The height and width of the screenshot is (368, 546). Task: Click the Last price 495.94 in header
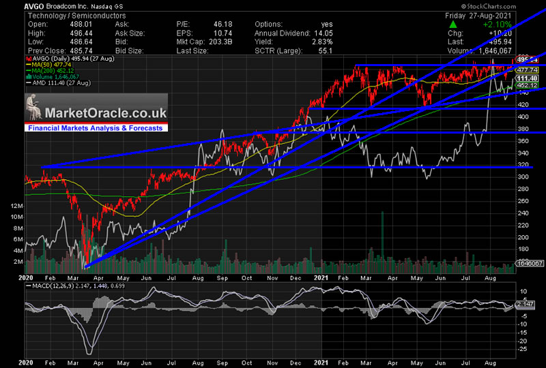(500, 42)
